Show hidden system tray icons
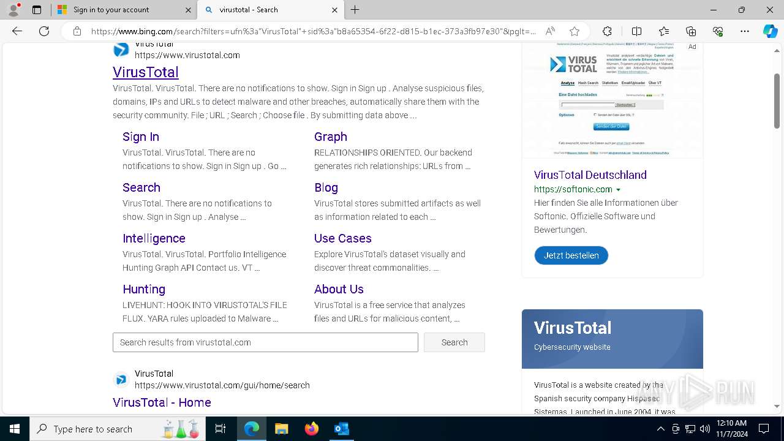Screen dimensions: 784x441 click(x=660, y=429)
